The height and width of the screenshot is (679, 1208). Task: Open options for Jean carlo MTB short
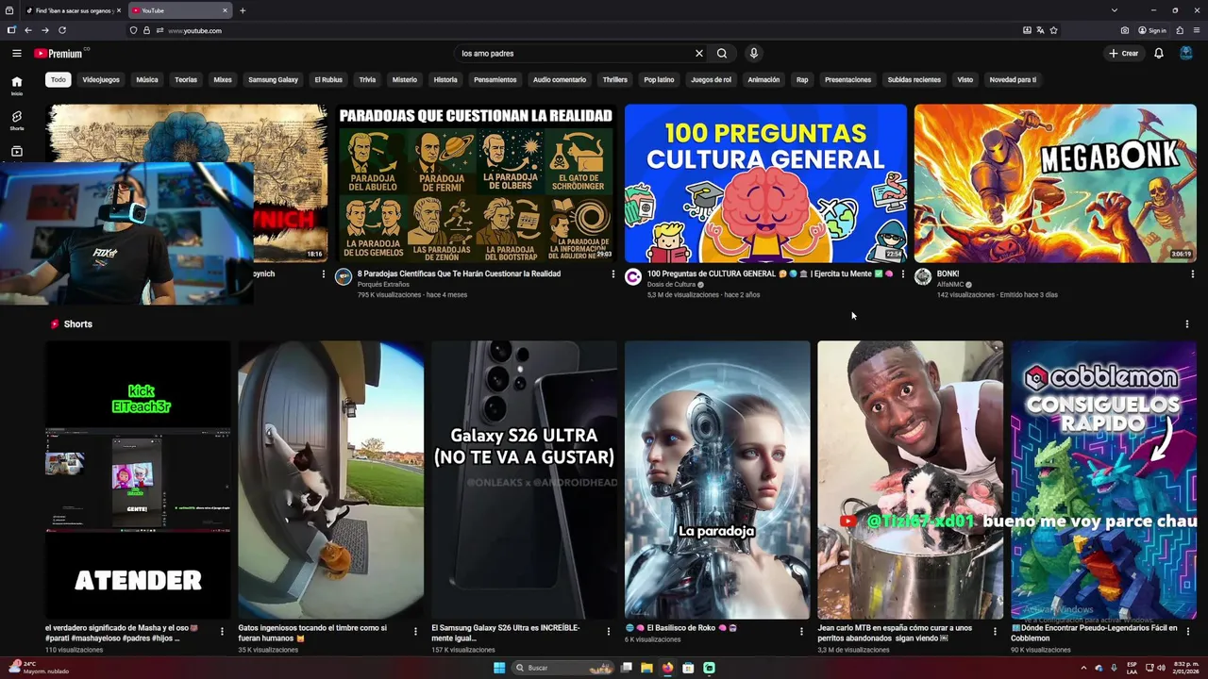994,632
